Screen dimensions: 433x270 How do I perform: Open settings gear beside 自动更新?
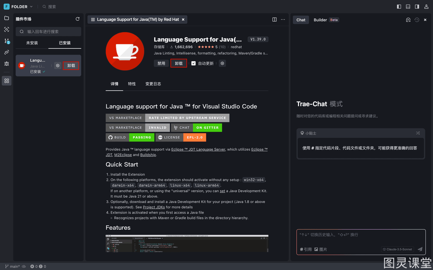point(222,63)
